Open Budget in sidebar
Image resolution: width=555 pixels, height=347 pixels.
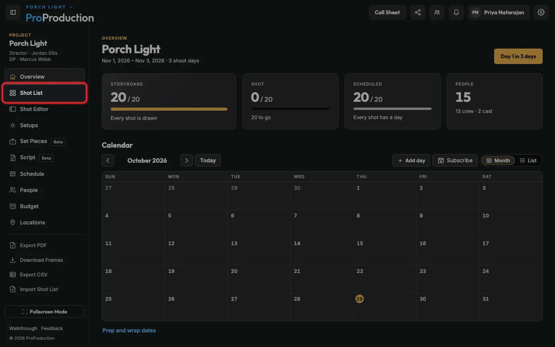tap(45, 206)
